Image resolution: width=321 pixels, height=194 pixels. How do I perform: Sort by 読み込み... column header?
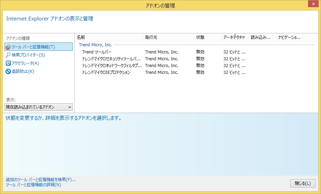(262, 37)
